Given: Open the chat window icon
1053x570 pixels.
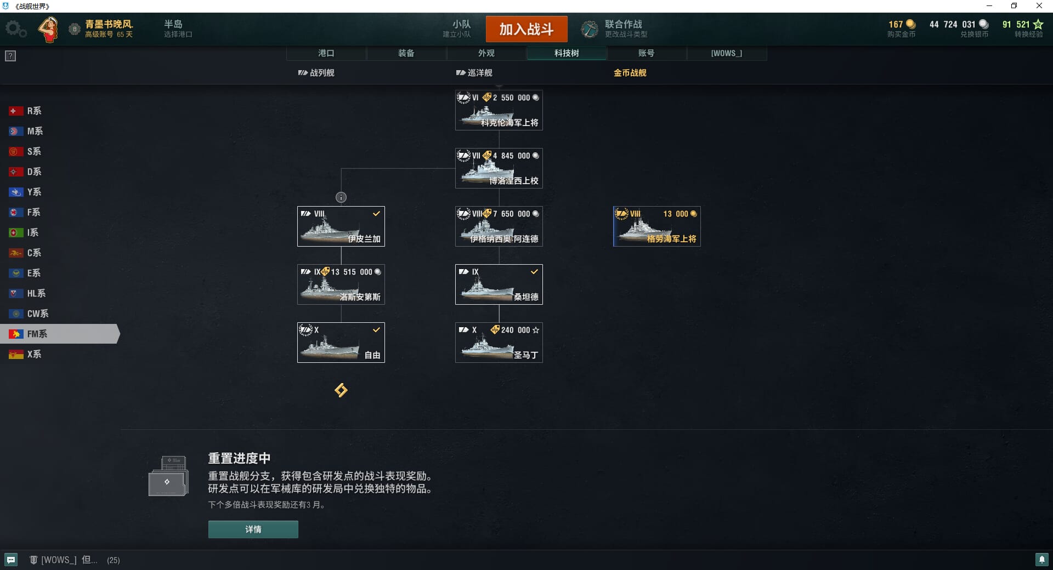Looking at the screenshot, I should tap(11, 560).
